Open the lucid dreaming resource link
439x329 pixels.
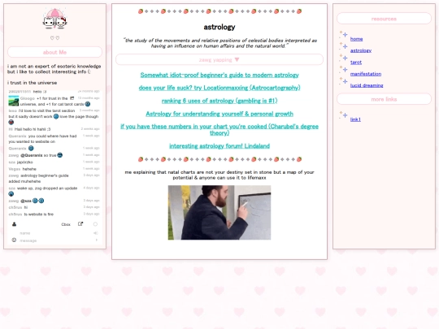[367, 85]
